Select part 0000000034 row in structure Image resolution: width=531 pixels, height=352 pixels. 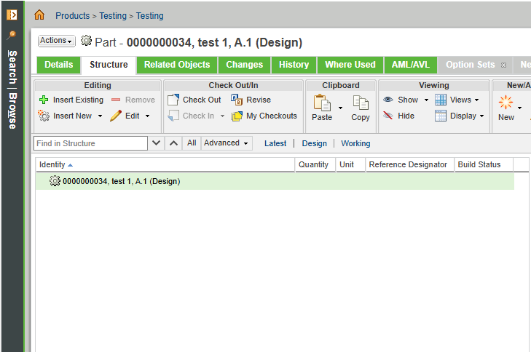[x=121, y=181]
